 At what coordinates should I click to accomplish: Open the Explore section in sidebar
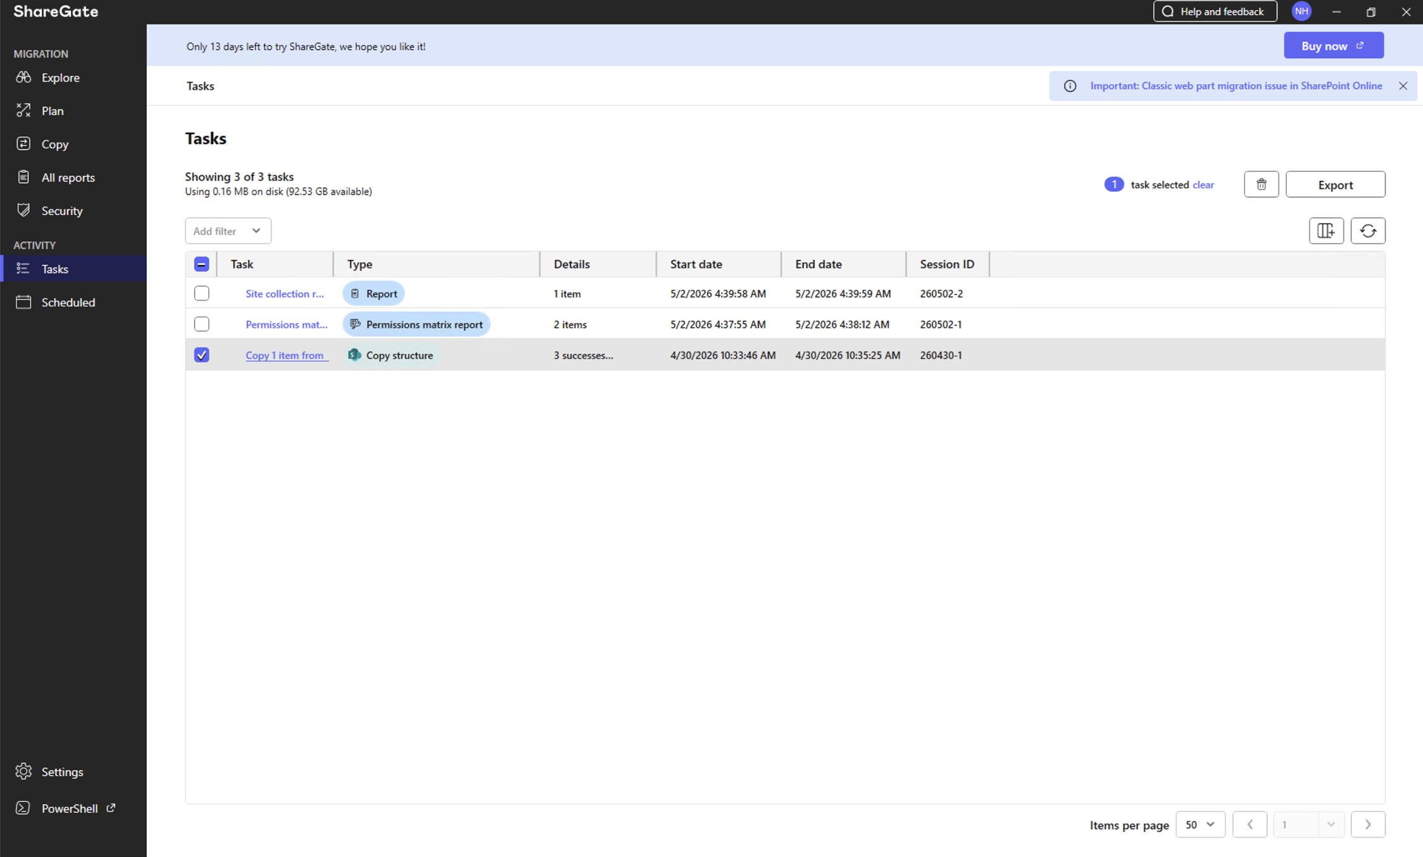click(73, 77)
